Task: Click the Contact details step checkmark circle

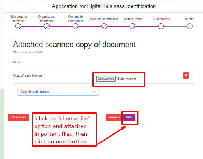Action: pyautogui.click(x=132, y=26)
